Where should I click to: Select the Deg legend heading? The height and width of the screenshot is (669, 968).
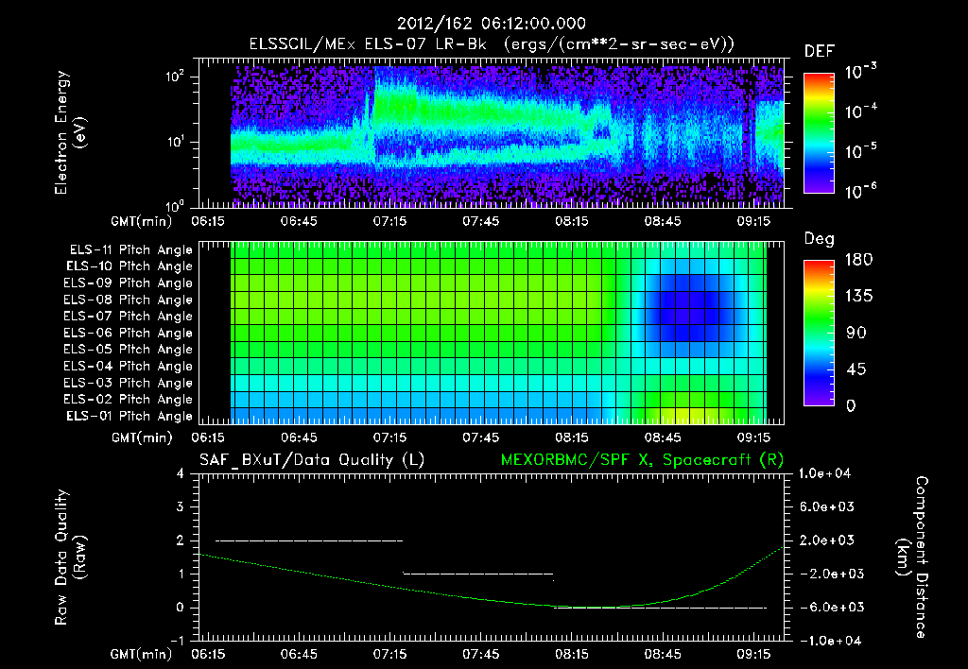tap(820, 239)
